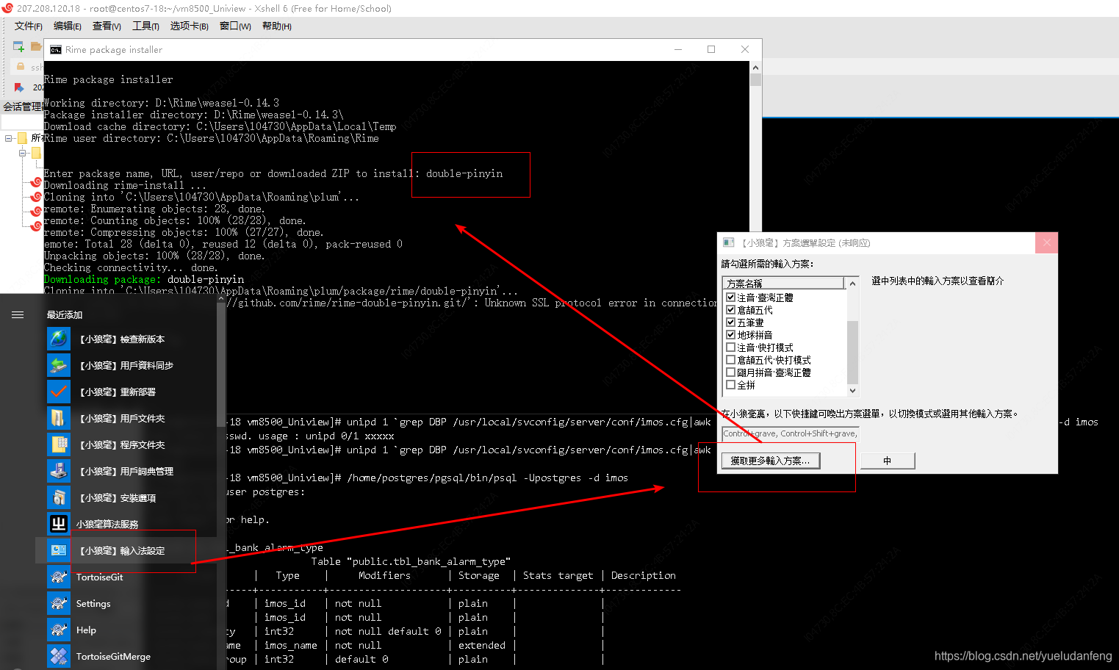
Task: Click 最近添加 heading in Start menu
Action: pyautogui.click(x=65, y=314)
